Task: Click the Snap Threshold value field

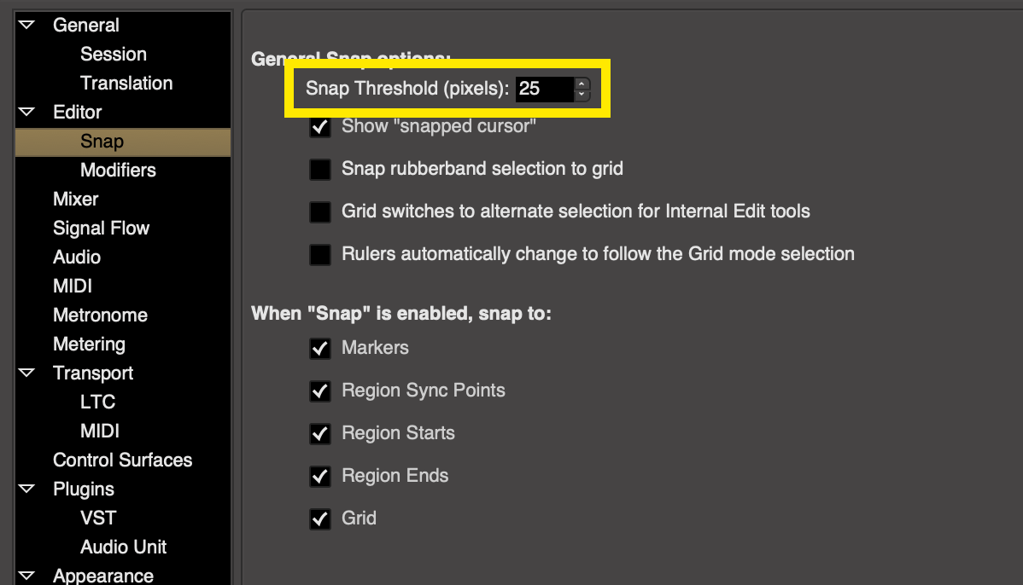Action: (543, 88)
